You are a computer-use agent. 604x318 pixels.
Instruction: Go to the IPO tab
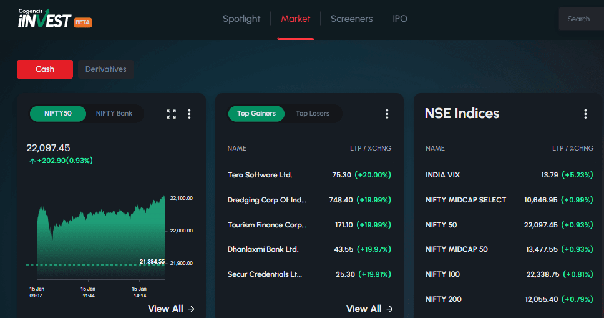pyautogui.click(x=400, y=19)
